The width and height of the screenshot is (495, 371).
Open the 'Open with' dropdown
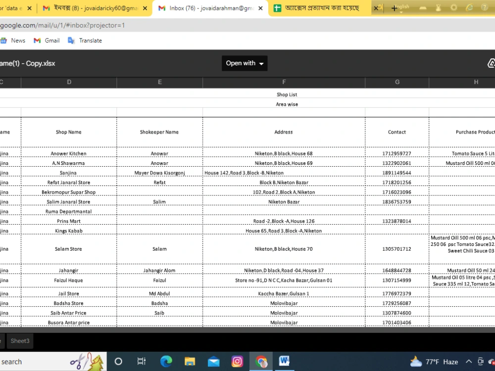point(245,63)
